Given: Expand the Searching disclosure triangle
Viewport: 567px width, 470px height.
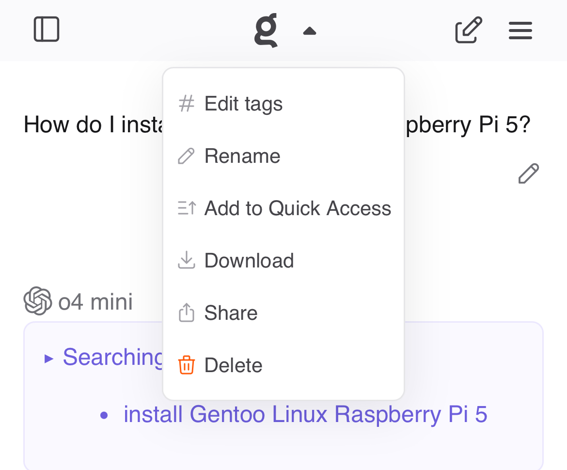Looking at the screenshot, I should [x=48, y=358].
